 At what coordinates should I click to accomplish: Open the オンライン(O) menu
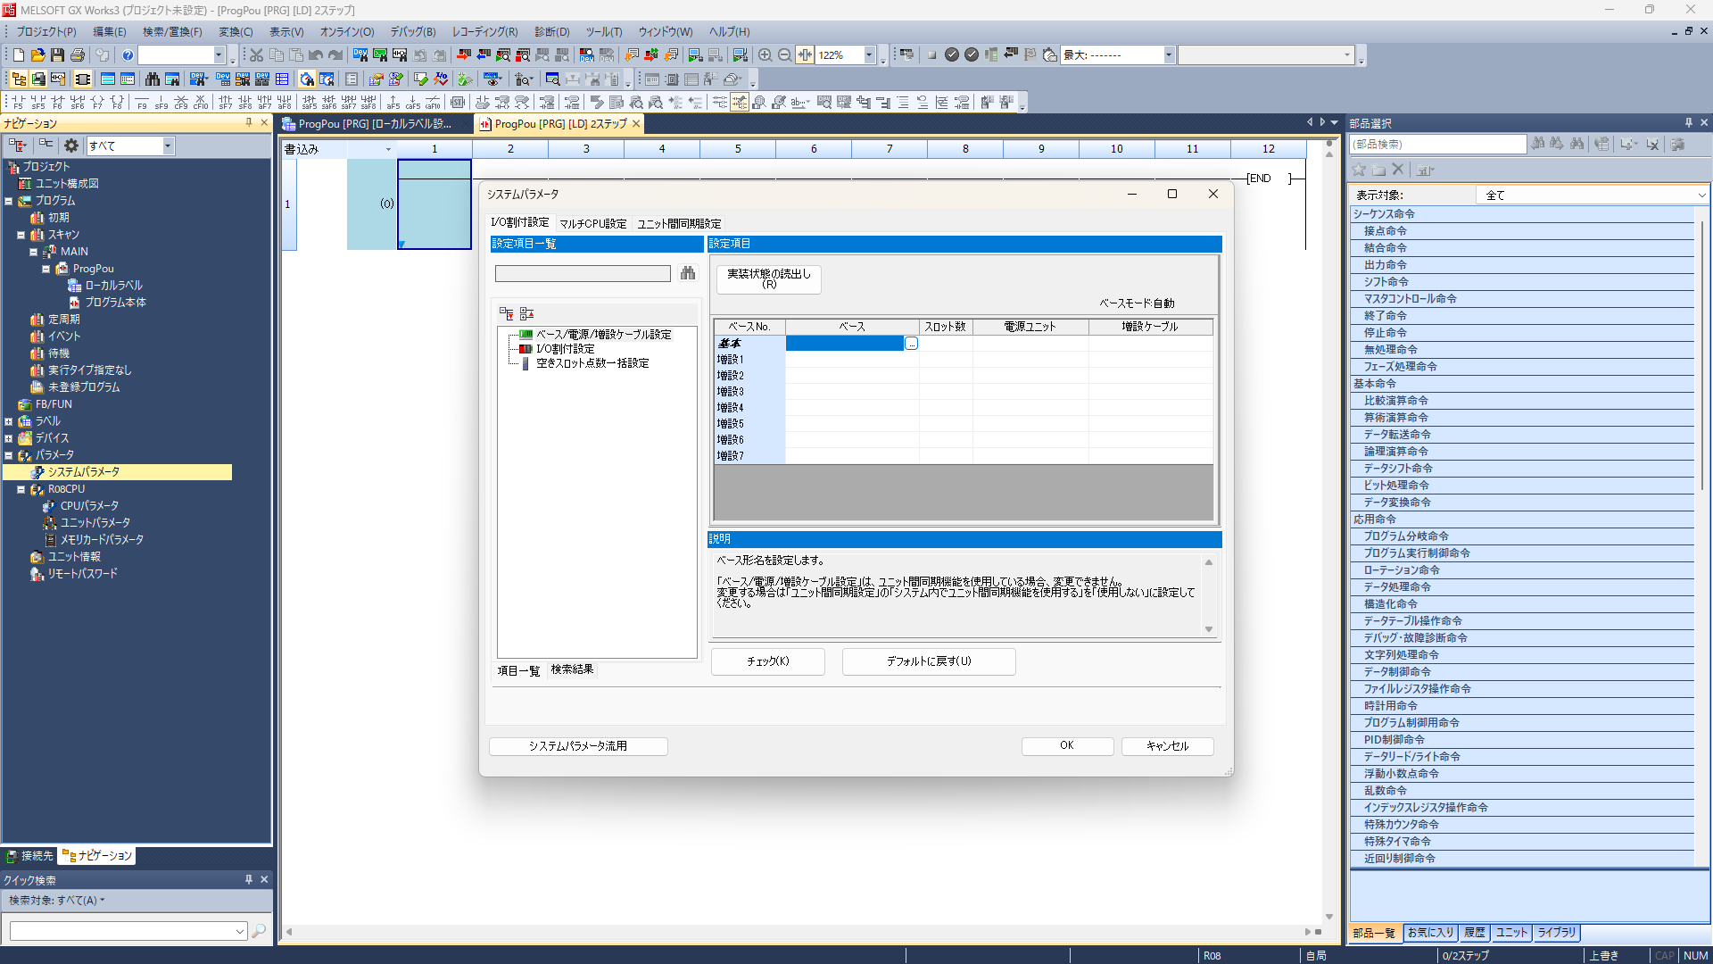click(x=347, y=32)
